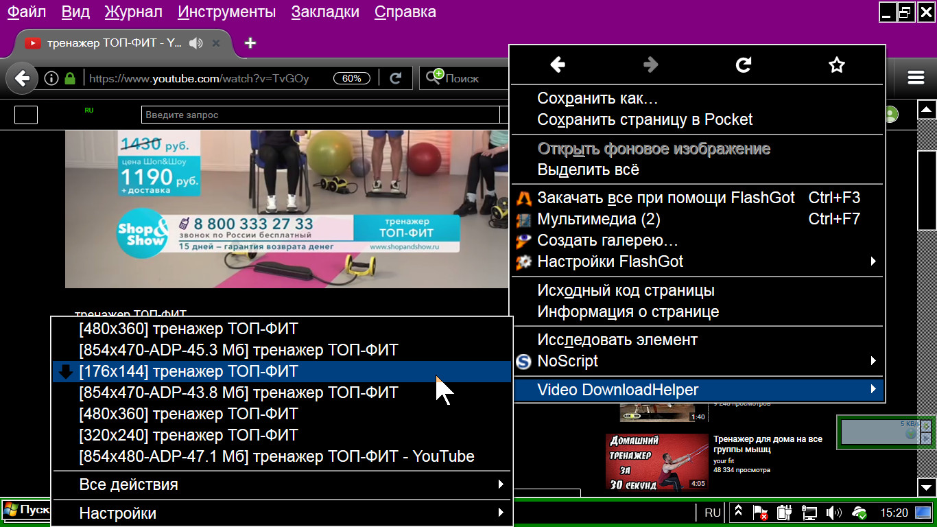Mute the tab via its speaker icon
This screenshot has height=527, width=937.
(196, 43)
